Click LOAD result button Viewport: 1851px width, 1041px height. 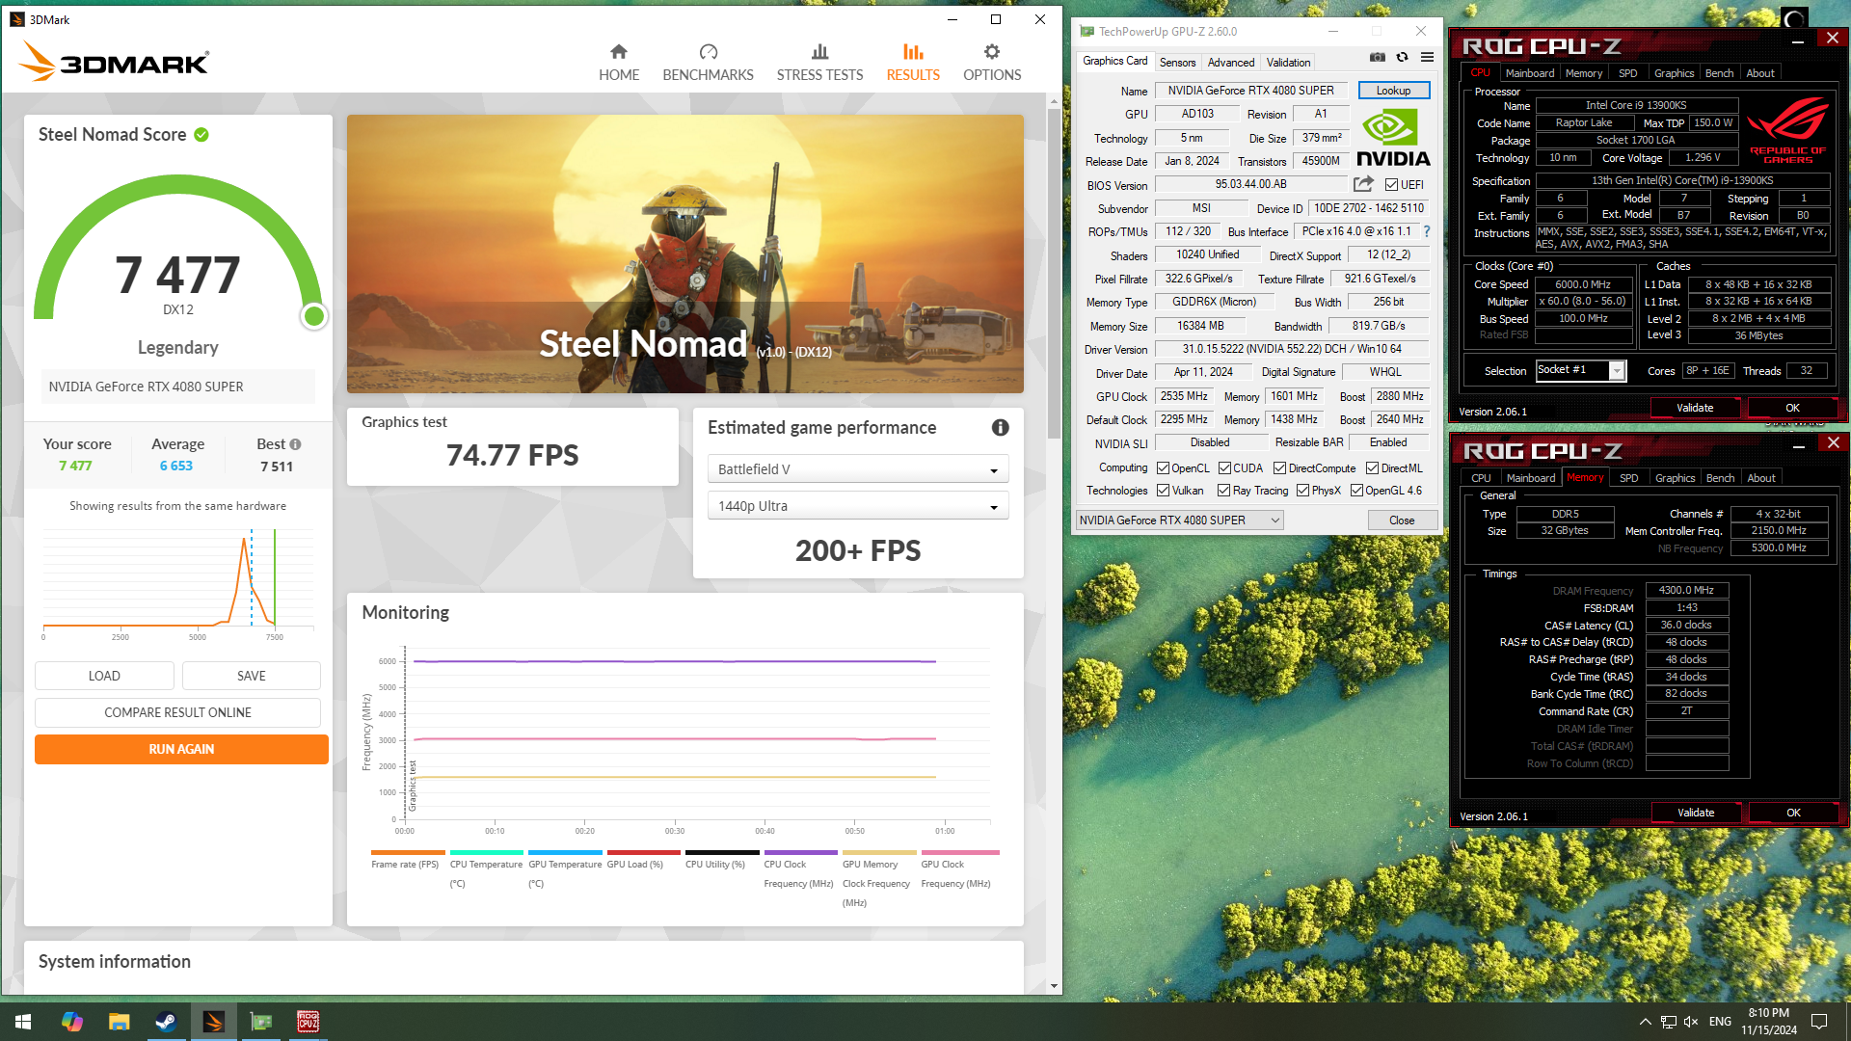[x=104, y=676]
